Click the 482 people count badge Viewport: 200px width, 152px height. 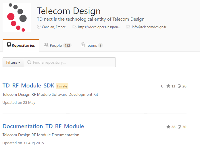67,45
